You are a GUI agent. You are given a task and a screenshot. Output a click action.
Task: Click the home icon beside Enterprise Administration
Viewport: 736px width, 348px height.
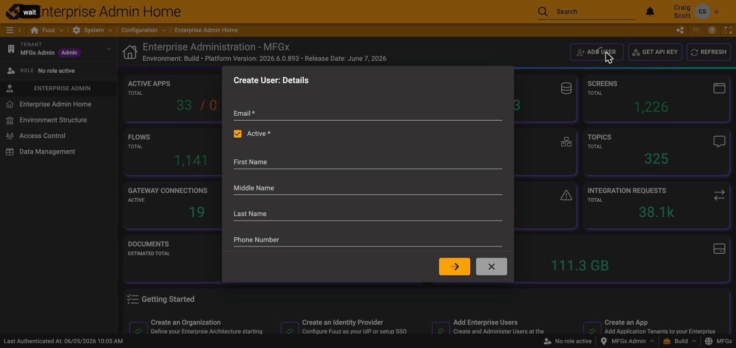point(130,52)
